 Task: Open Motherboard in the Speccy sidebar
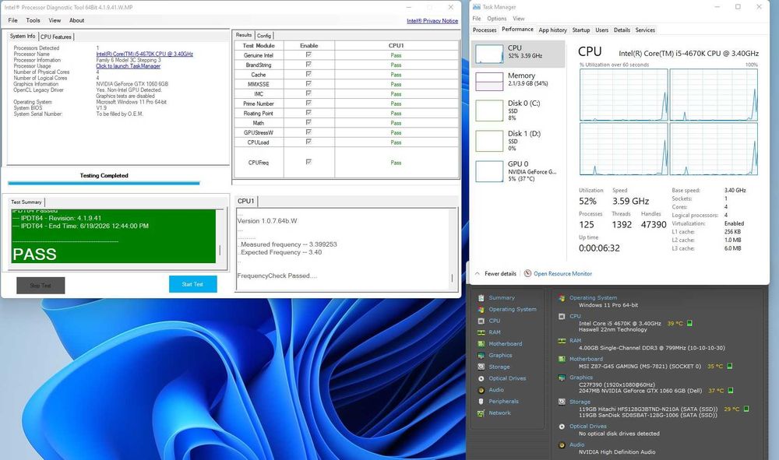[506, 343]
